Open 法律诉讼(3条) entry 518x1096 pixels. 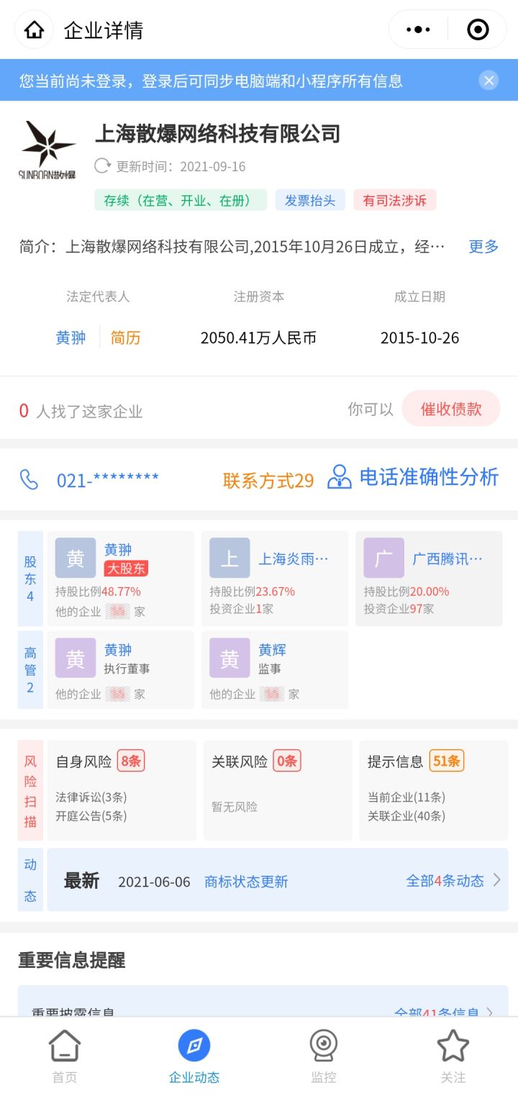point(91,797)
